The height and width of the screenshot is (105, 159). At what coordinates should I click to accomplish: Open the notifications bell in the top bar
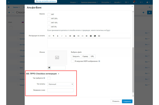(x=134, y=2)
